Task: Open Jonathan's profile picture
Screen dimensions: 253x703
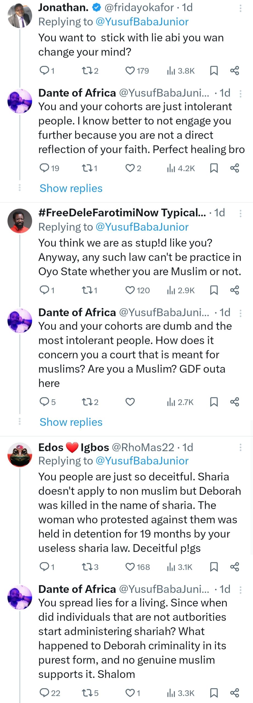Action: (x=19, y=16)
